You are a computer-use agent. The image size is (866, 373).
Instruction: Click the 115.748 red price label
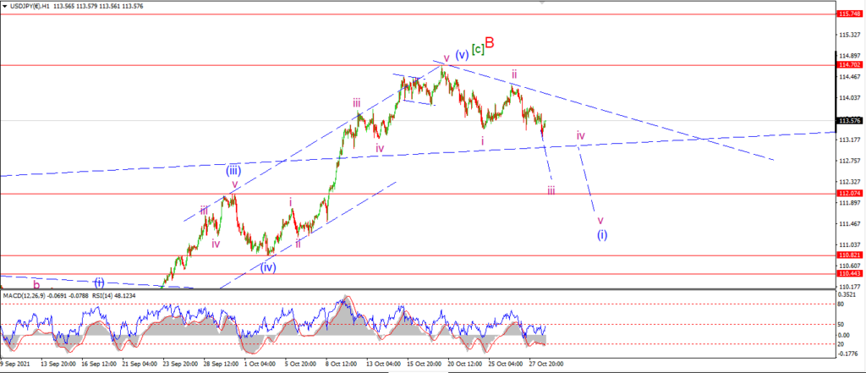(x=849, y=14)
